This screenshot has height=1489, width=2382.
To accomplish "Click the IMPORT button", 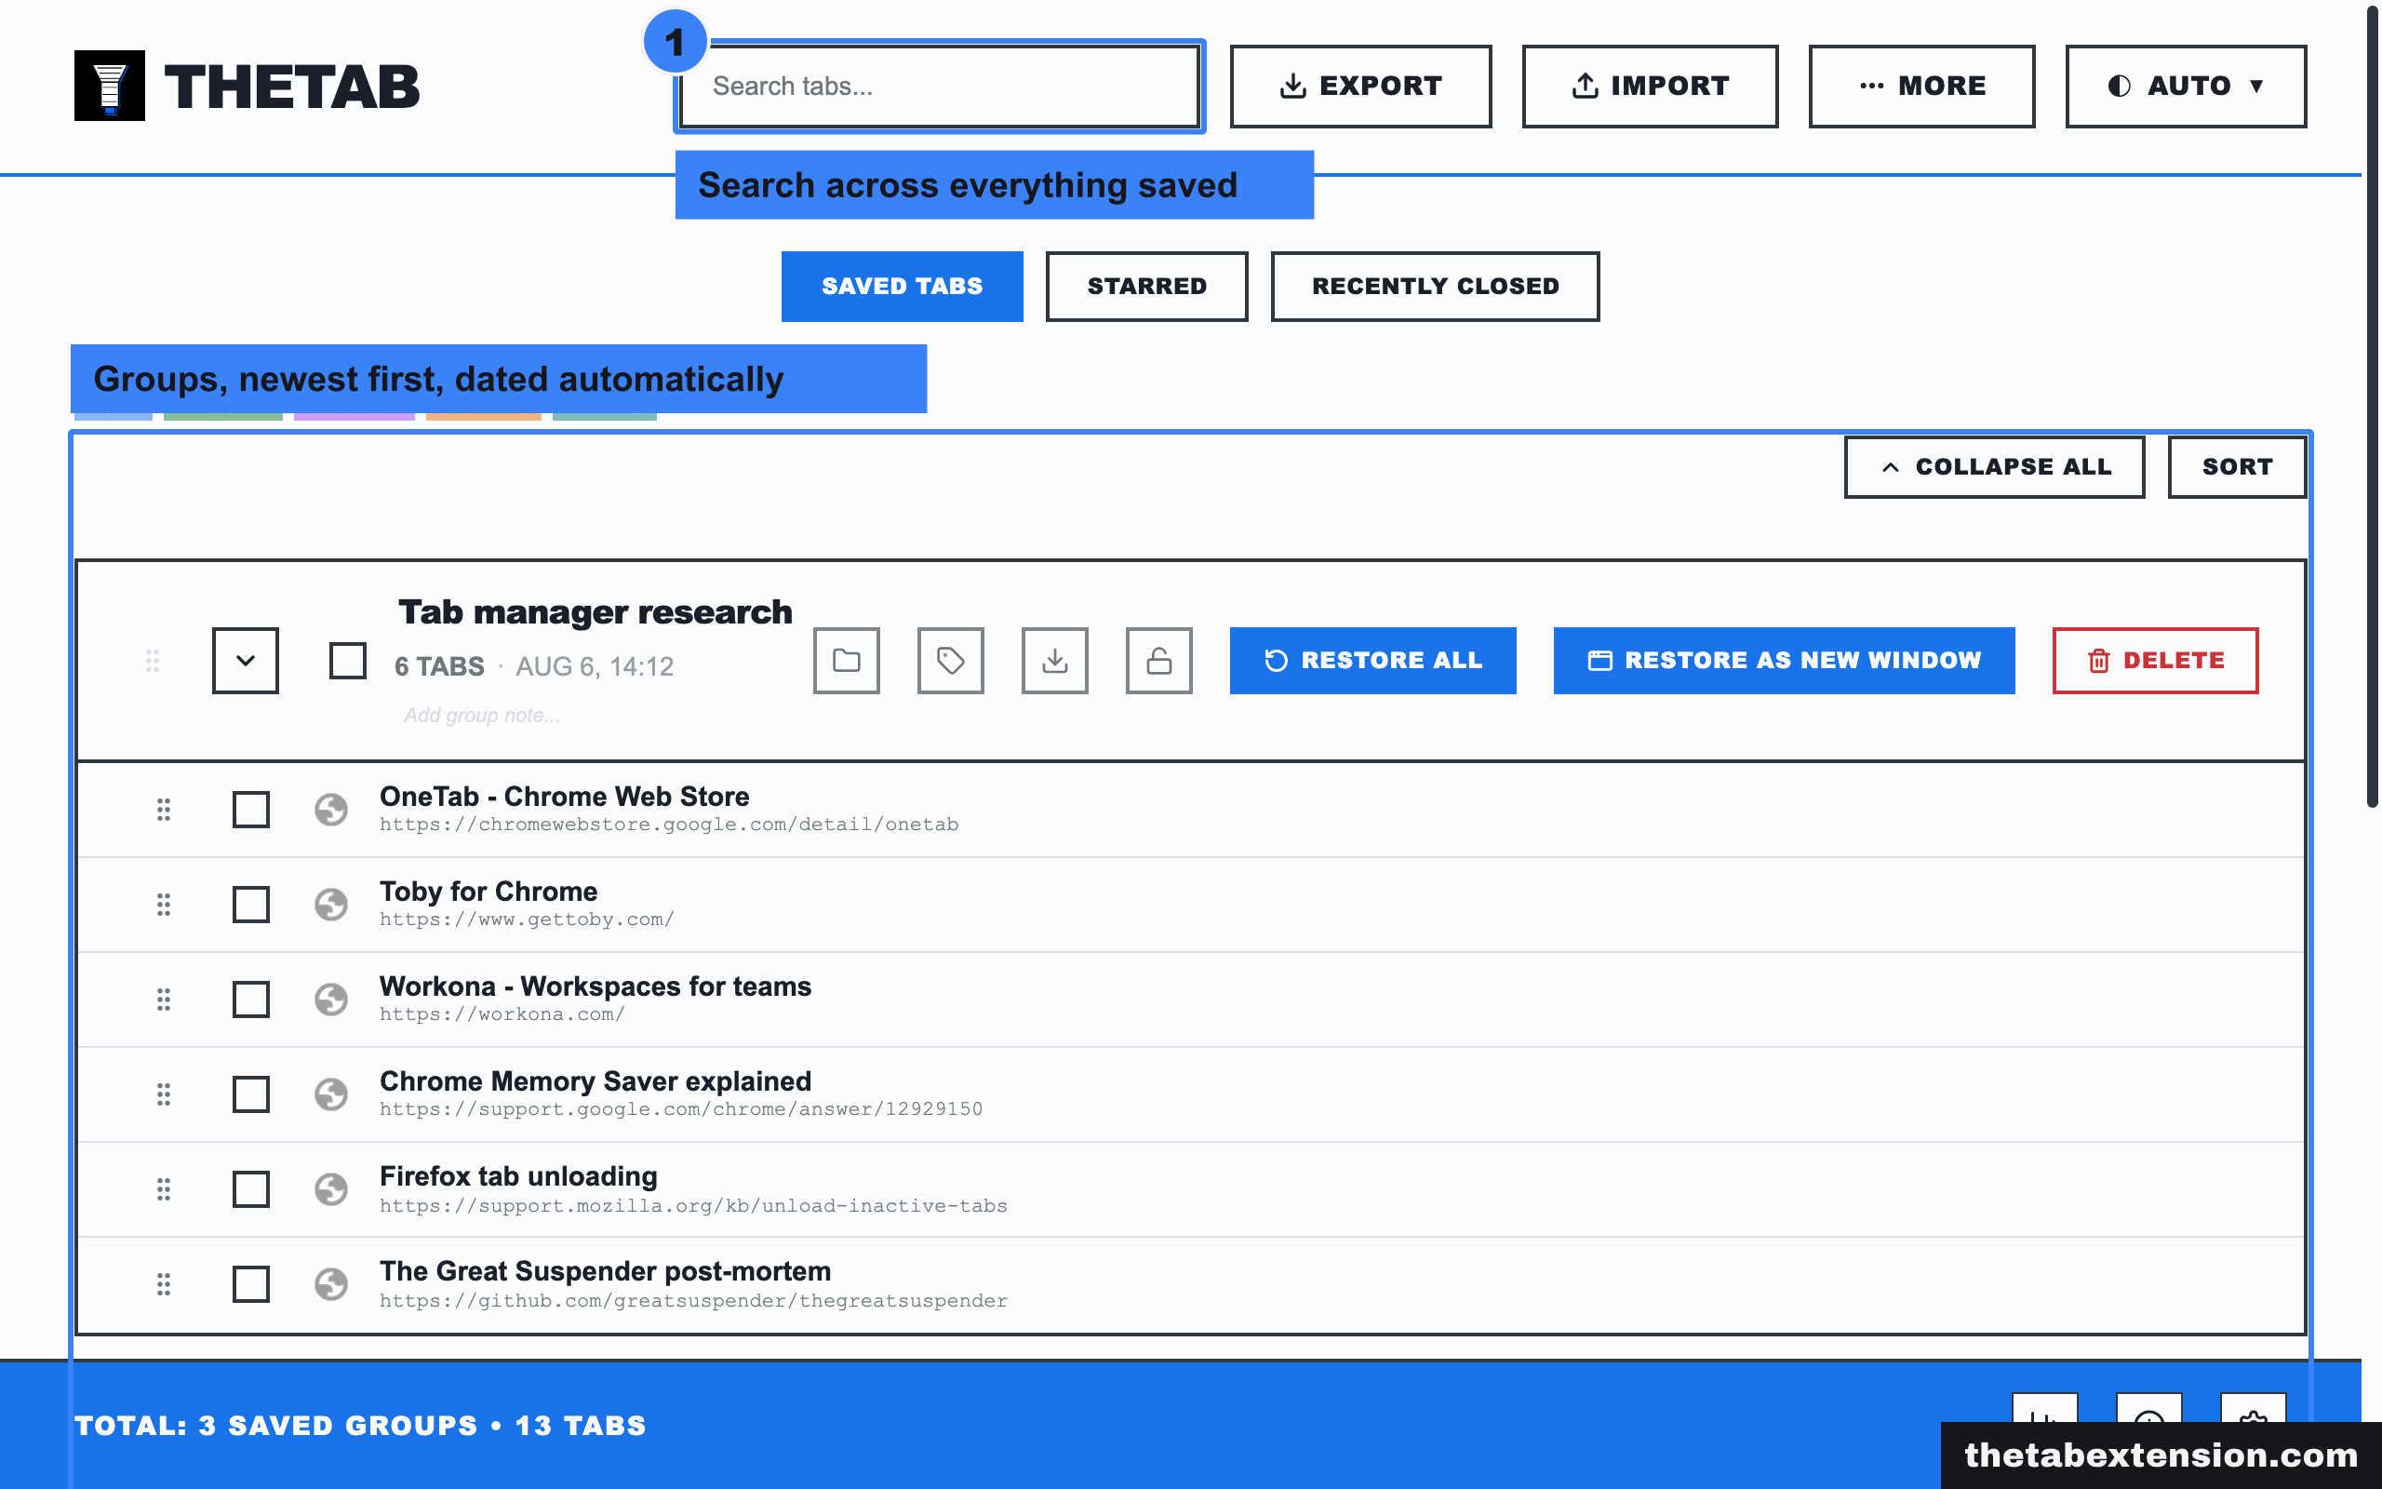I will [x=1650, y=86].
